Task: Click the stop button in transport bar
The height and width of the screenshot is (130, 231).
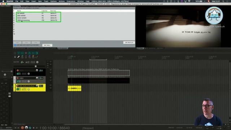Action: 34,128
